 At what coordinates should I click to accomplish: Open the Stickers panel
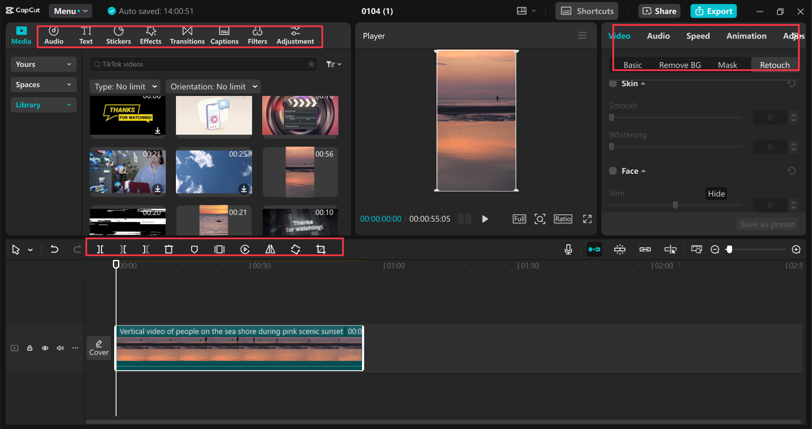click(x=119, y=36)
